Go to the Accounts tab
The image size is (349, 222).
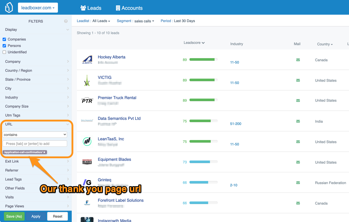(129, 8)
